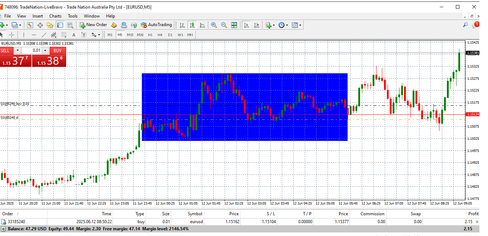
Task: Toggle chart Auto Scroll
Action: 247,25
